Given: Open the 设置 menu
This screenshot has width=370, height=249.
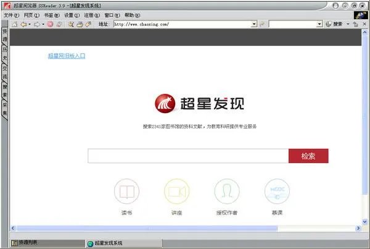Looking at the screenshot, I should [x=72, y=15].
